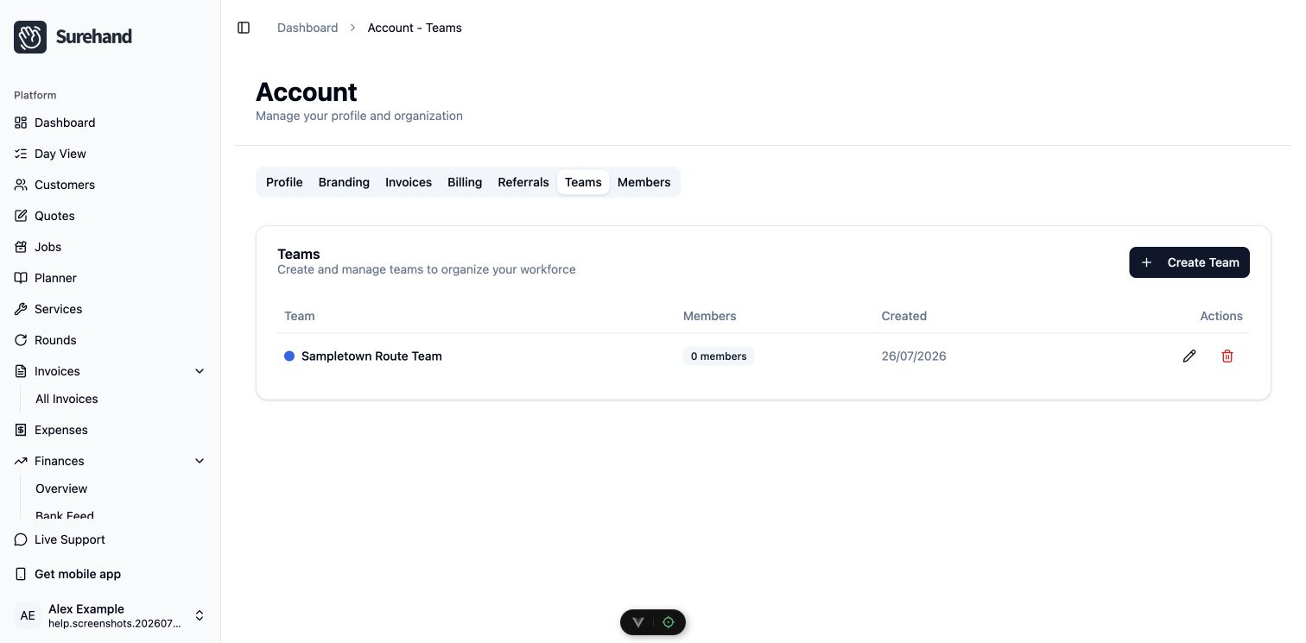1306x643 pixels.
Task: Edit Sampletown Route Team with pencil icon
Action: (x=1189, y=356)
